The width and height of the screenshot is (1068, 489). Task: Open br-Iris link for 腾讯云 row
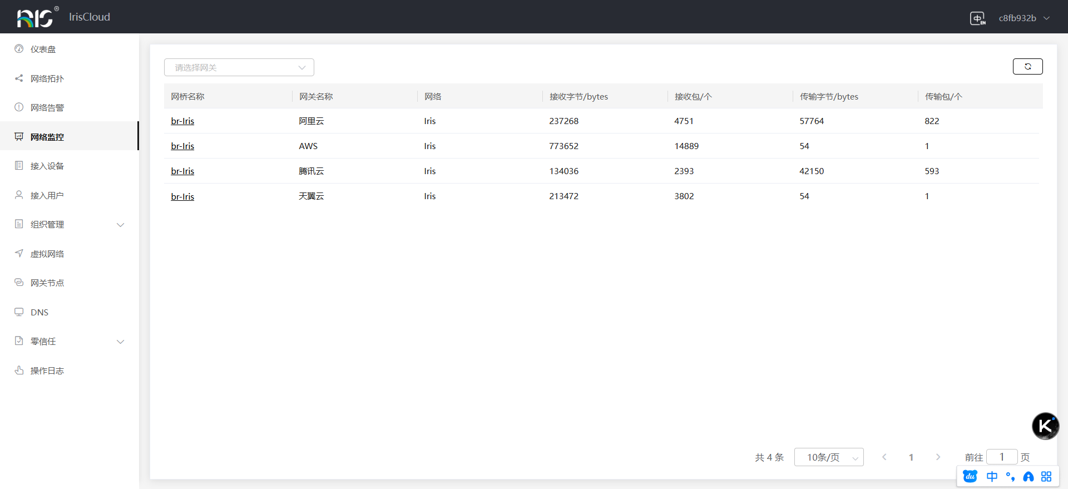pos(182,171)
